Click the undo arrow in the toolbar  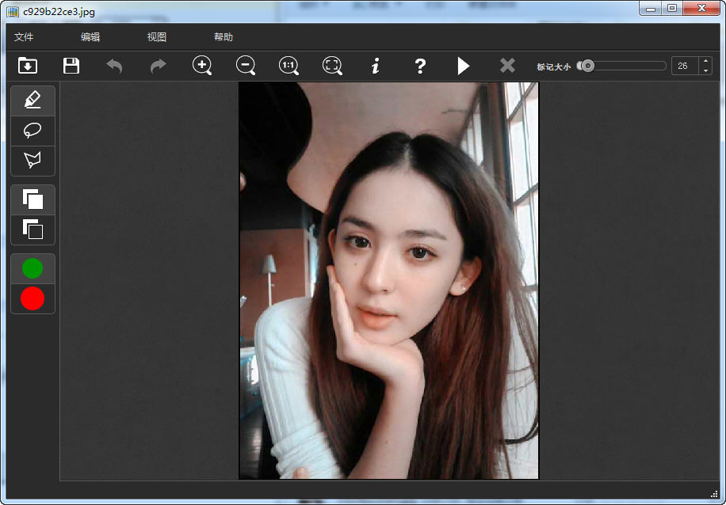115,66
